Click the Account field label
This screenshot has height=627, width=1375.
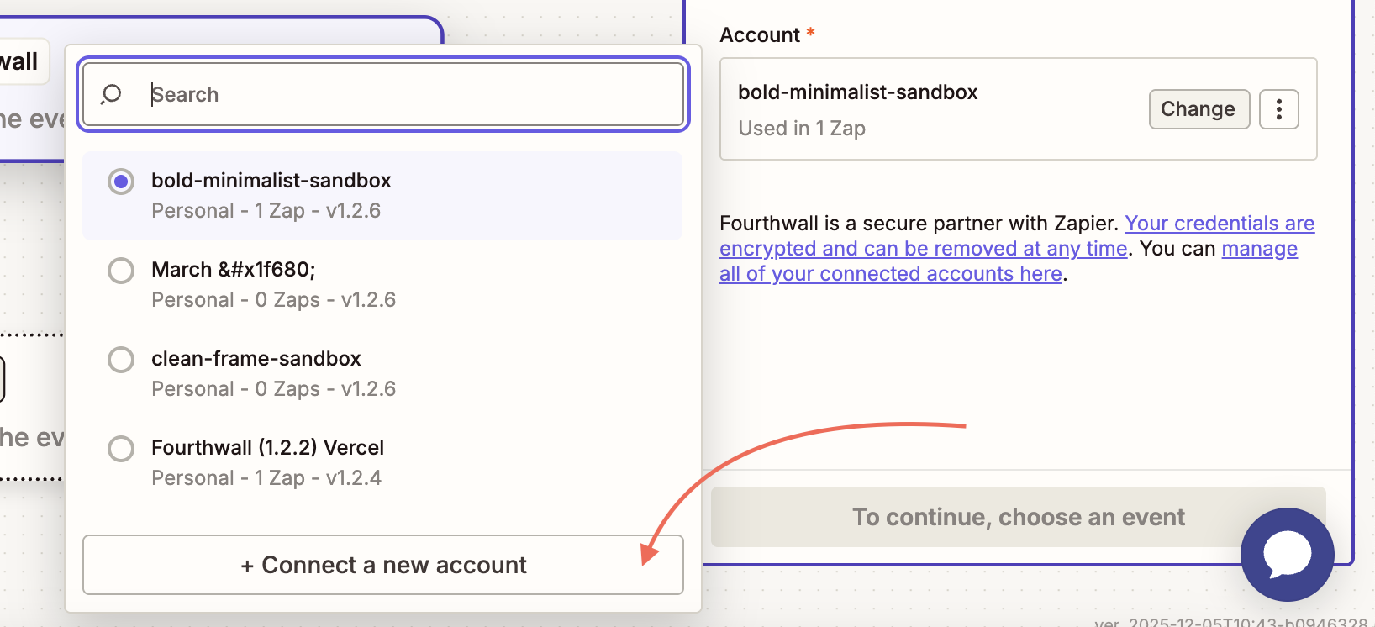pos(760,35)
